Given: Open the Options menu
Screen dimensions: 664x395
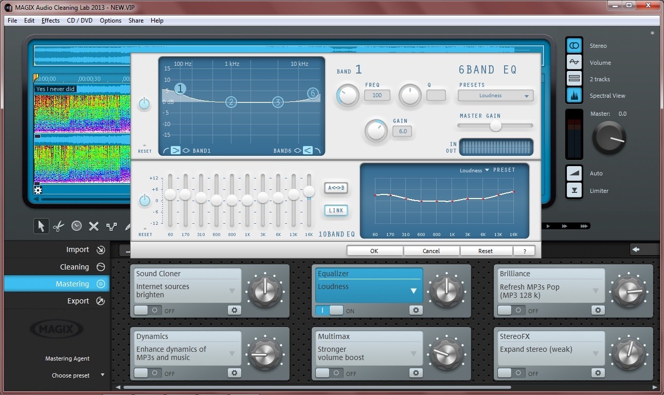Looking at the screenshot, I should pos(111,21).
